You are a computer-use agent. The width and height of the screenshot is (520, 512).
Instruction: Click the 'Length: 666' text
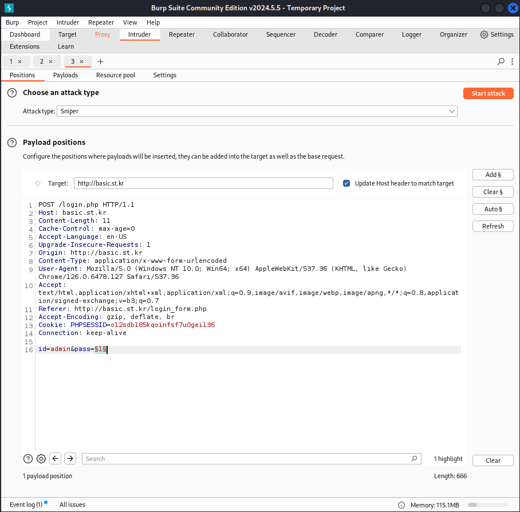[x=450, y=476]
